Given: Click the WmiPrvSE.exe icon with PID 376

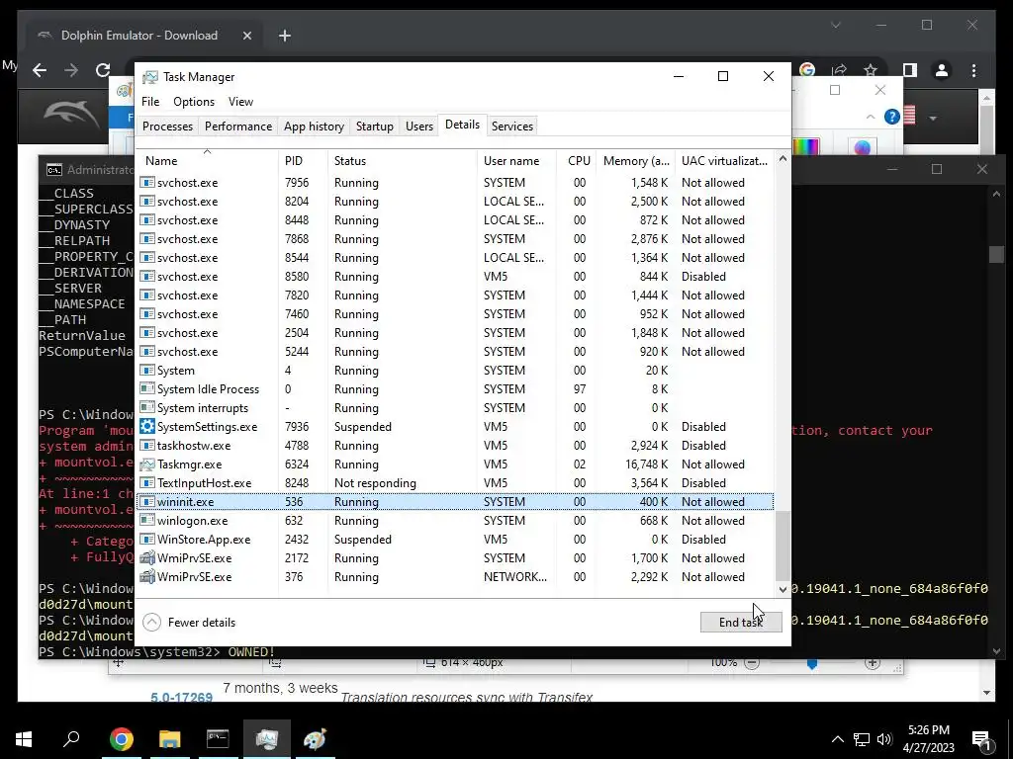Looking at the screenshot, I should click(147, 577).
